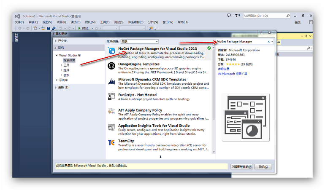The image size is (325, 190).
Task: Click the undo toolbar icon
Action: [x=61, y=28]
